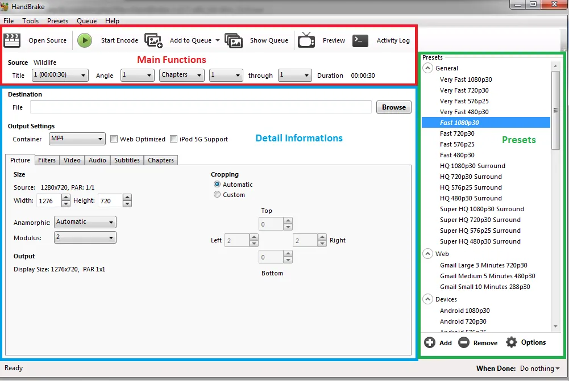The height and width of the screenshot is (381, 569).
Task: Open the Tools menu
Action: pyautogui.click(x=31, y=20)
